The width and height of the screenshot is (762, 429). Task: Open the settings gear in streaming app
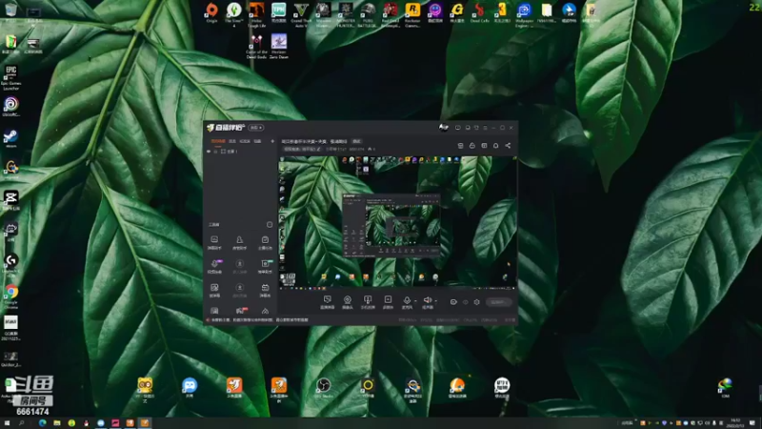point(477,302)
